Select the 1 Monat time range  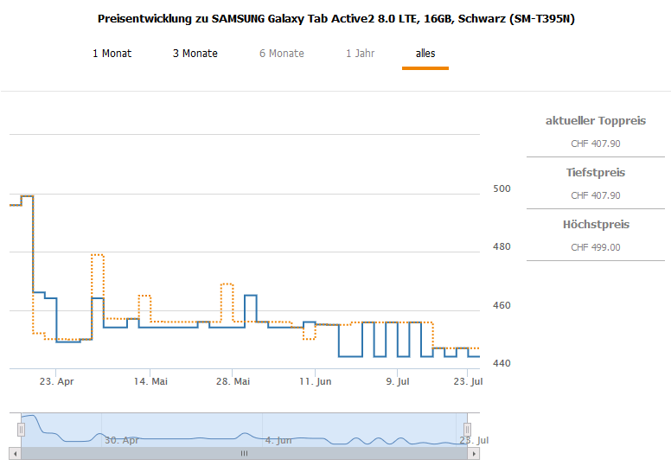112,54
